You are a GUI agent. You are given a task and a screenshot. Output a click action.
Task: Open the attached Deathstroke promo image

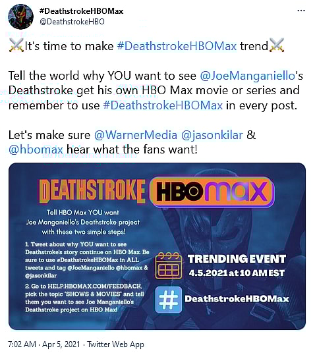click(x=157, y=246)
